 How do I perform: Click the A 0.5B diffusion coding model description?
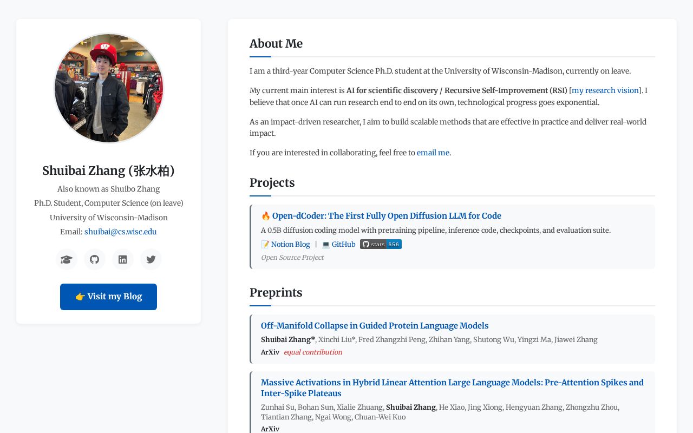[436, 230]
